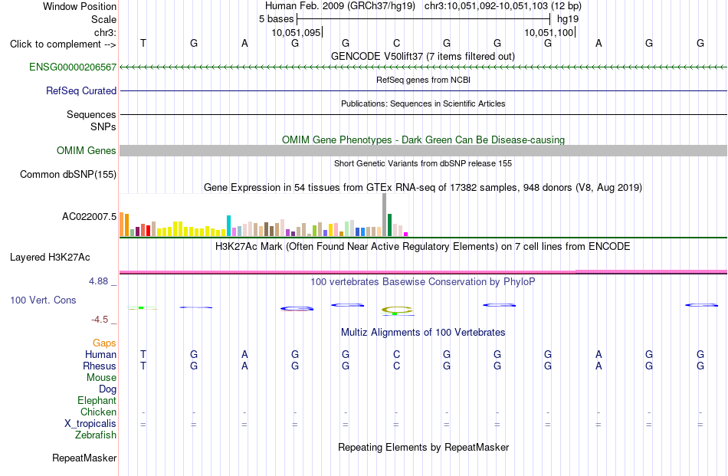The height and width of the screenshot is (476, 728).
Task: Click the Window Position track label
Action: (80, 6)
